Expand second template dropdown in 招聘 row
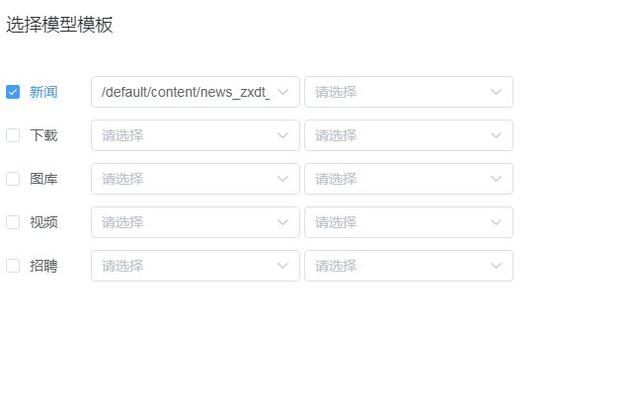 point(408,266)
